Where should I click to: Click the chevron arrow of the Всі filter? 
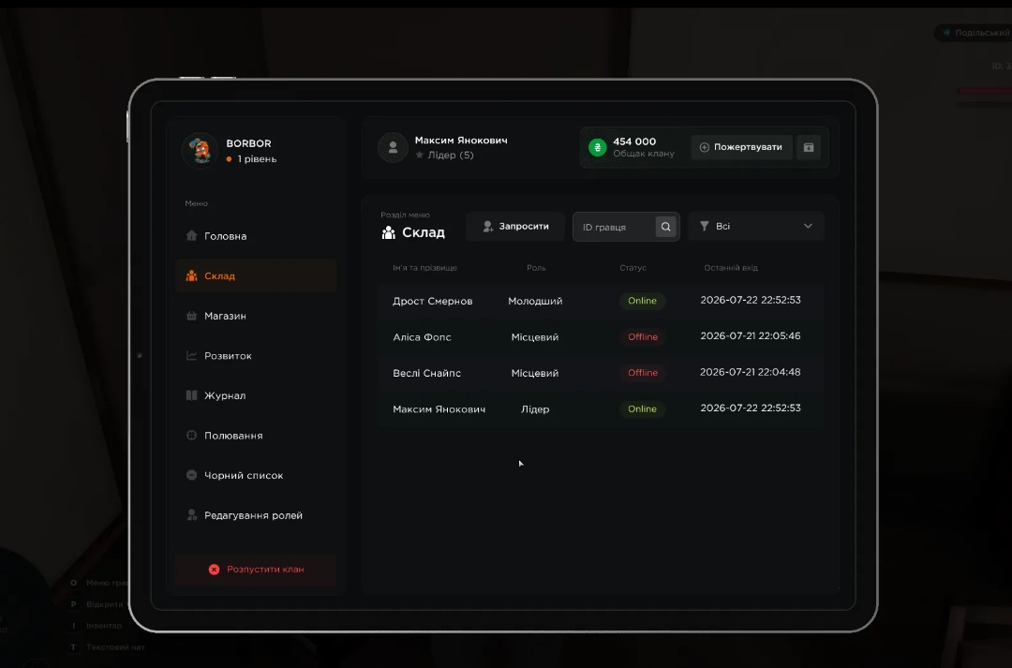click(808, 226)
